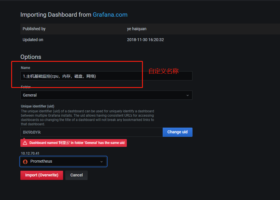Image resolution: width=280 pixels, height=200 pixels.
Task: Click the uid field containing Bkl9bBYik
Action: (x=92, y=132)
